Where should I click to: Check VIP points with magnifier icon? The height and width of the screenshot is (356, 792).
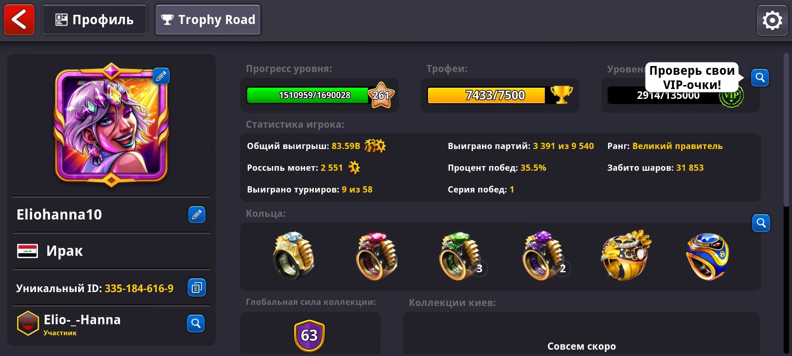coord(760,78)
